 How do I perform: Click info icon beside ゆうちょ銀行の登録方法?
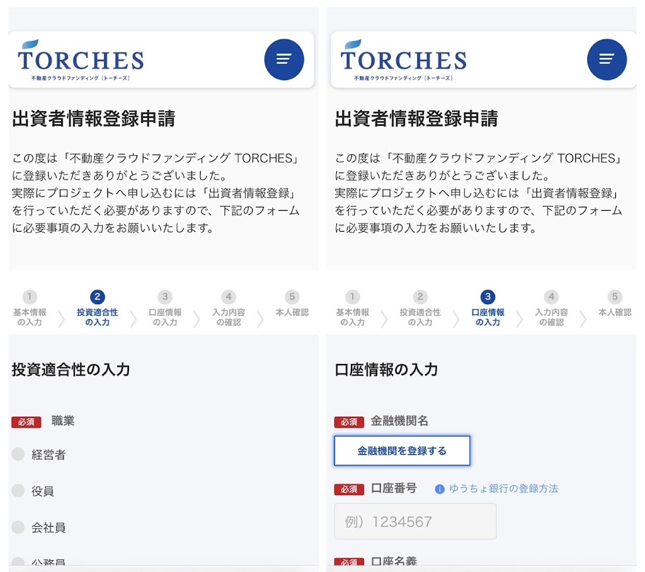(x=440, y=489)
